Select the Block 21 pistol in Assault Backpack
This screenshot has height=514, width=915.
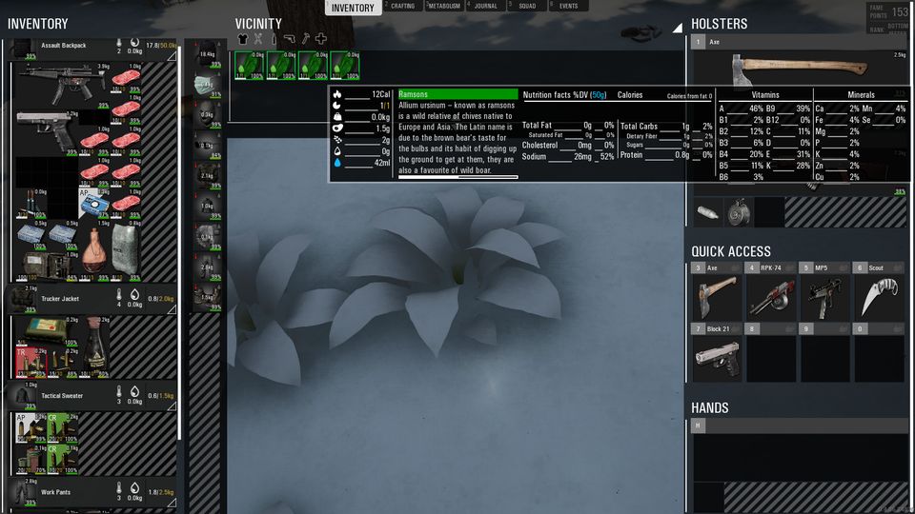pos(47,131)
